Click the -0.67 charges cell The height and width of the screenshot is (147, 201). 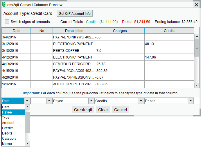[120, 77]
